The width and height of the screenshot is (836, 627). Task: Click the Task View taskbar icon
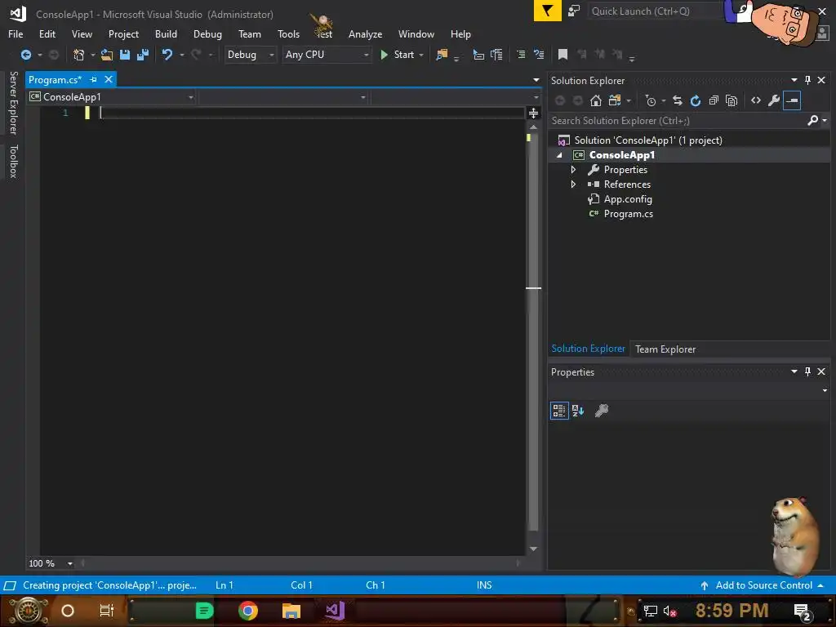click(107, 611)
